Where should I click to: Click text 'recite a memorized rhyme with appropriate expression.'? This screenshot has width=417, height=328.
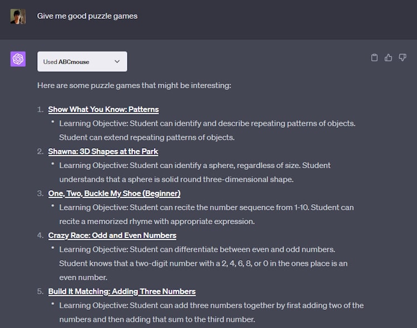coord(157,221)
